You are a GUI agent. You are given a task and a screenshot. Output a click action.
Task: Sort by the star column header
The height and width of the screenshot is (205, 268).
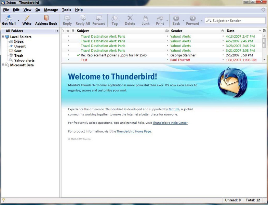point(68,31)
